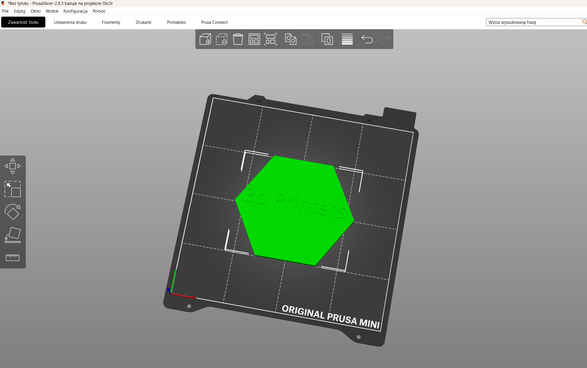Click the Paste icon in top toolbar
Screen dimensions: 587x368
coord(307,39)
